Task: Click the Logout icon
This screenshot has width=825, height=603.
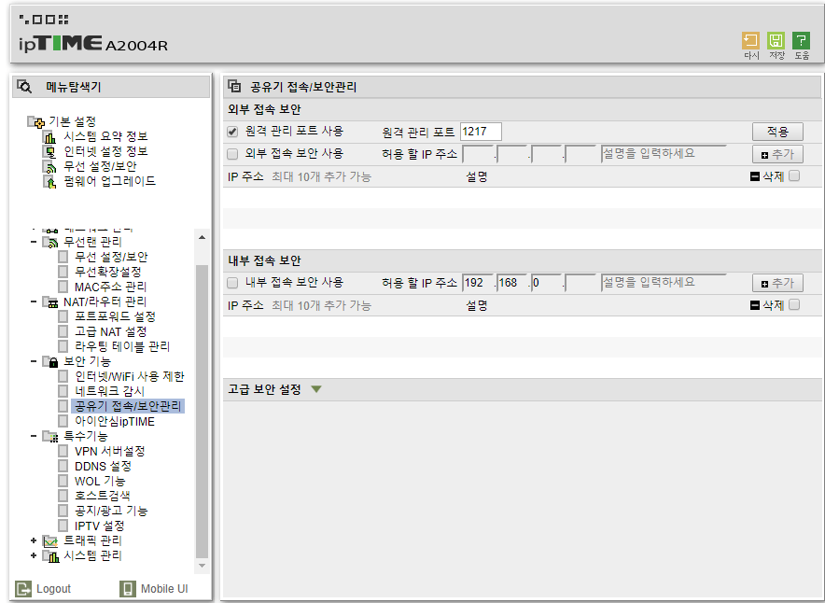Action: [x=23, y=589]
